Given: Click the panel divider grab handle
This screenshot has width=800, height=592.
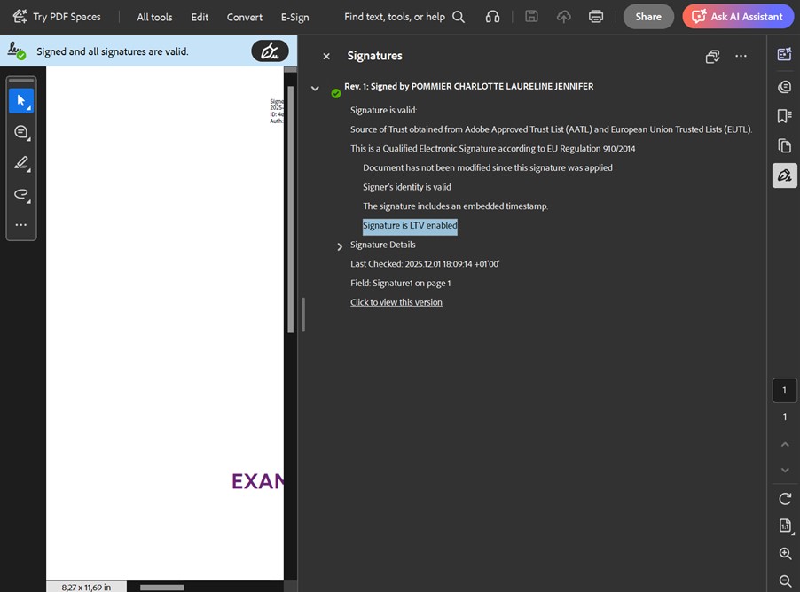Looking at the screenshot, I should 303,315.
